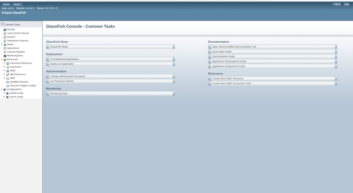353x193 pixels.
Task: Click the Resource Adapter Configs icon
Action: (x=7, y=85)
